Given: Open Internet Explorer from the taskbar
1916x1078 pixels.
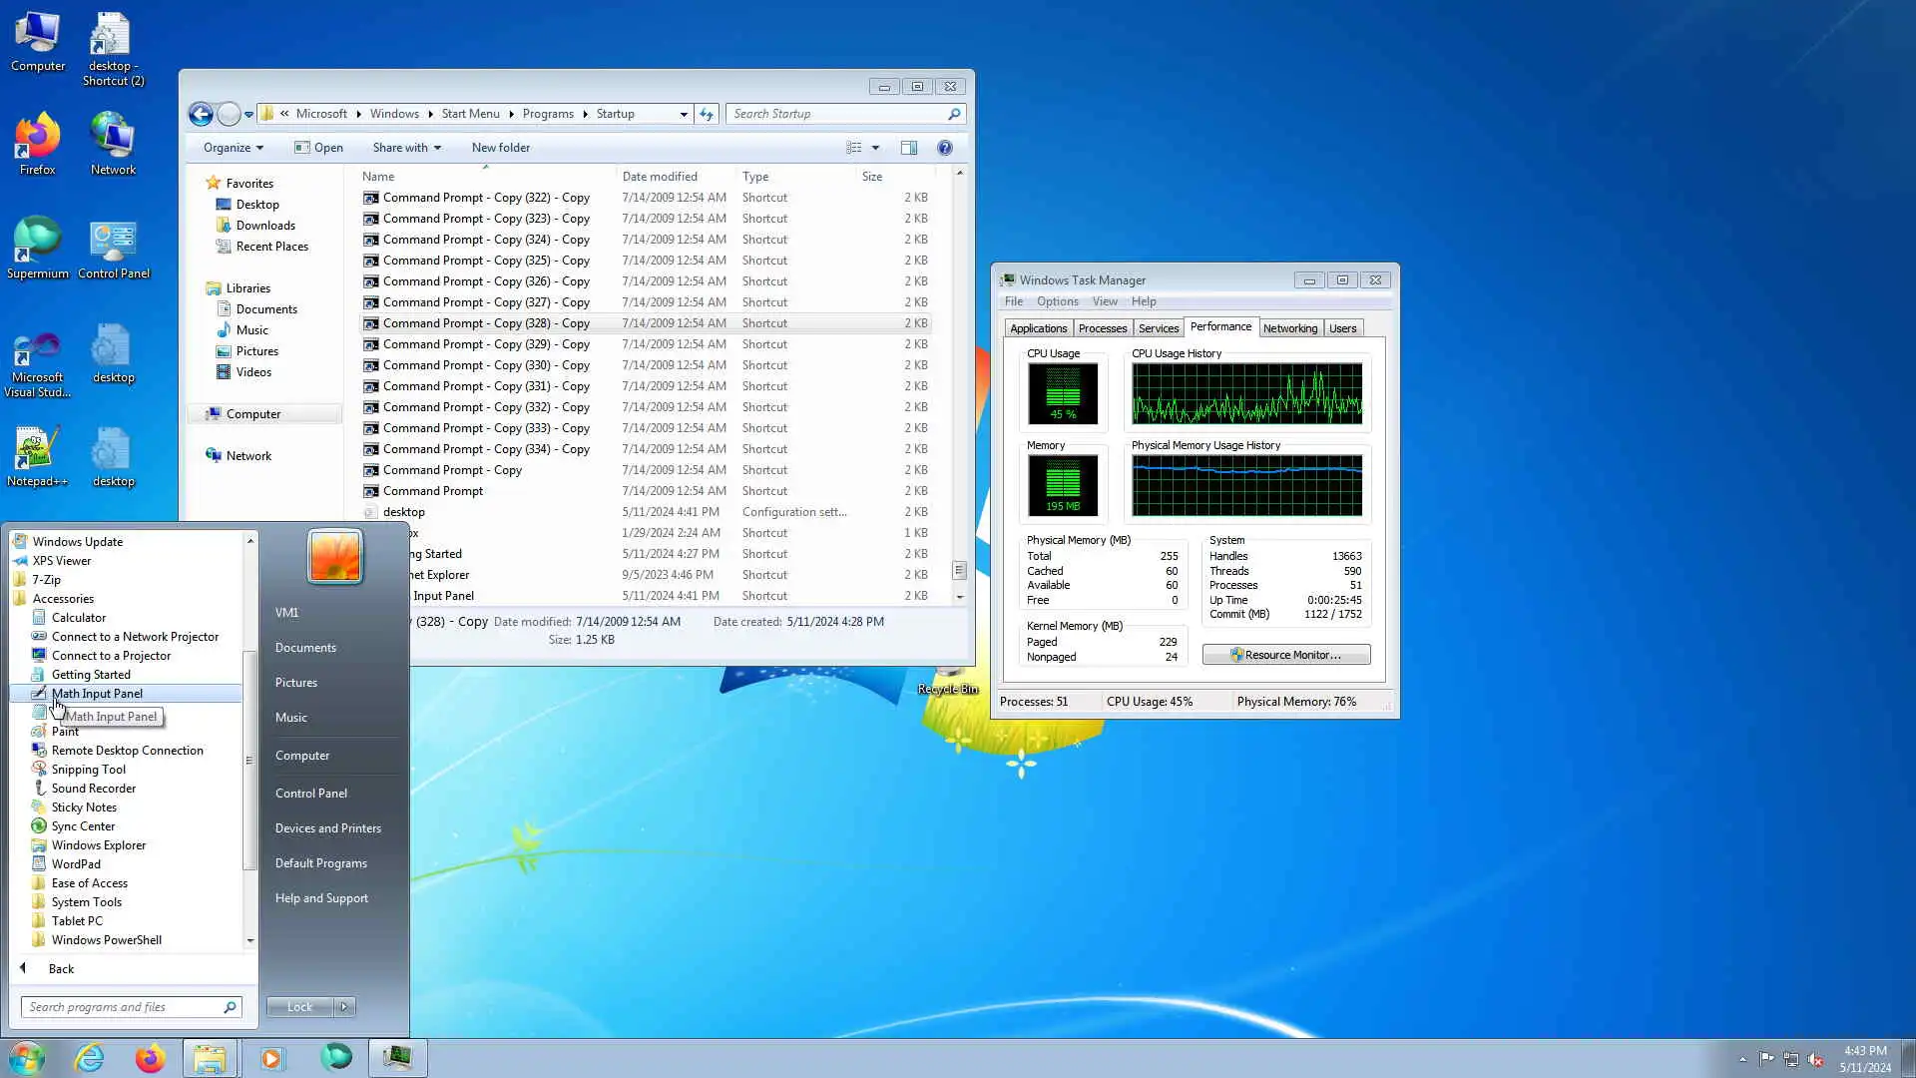Looking at the screenshot, I should click(x=90, y=1058).
